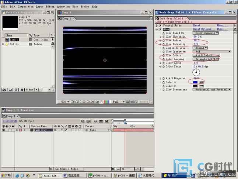The width and height of the screenshot is (238, 179).
Task: Enable frame blending button in timeline
Action: 101,121
